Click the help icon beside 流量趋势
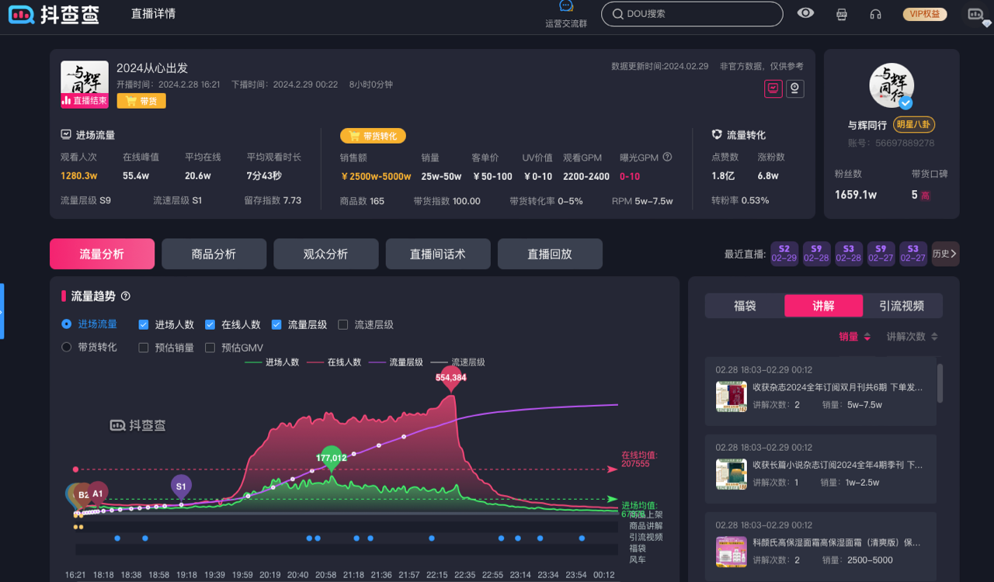The width and height of the screenshot is (994, 582). [126, 296]
